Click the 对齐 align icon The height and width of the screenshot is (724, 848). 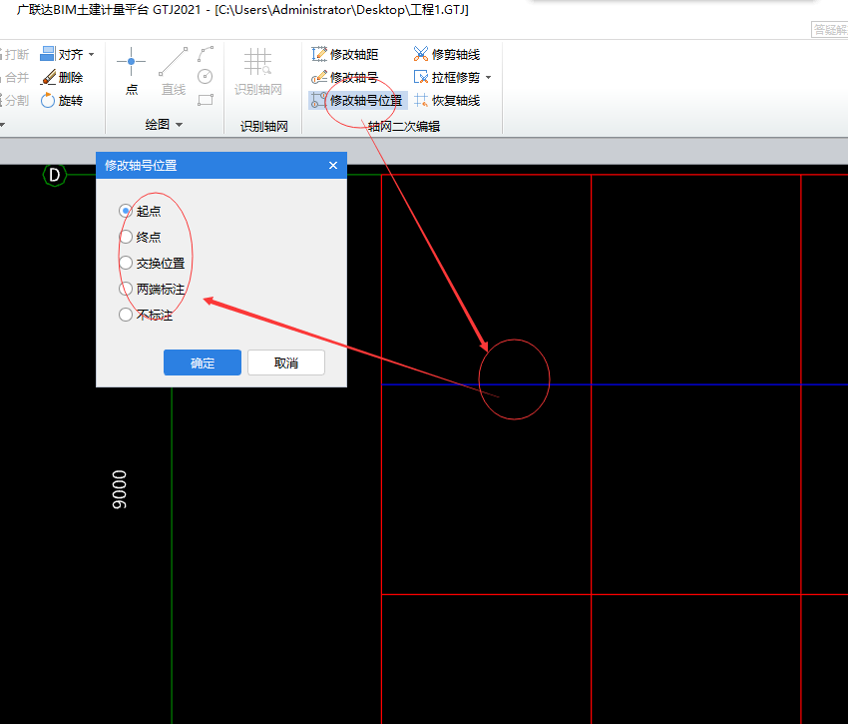48,54
